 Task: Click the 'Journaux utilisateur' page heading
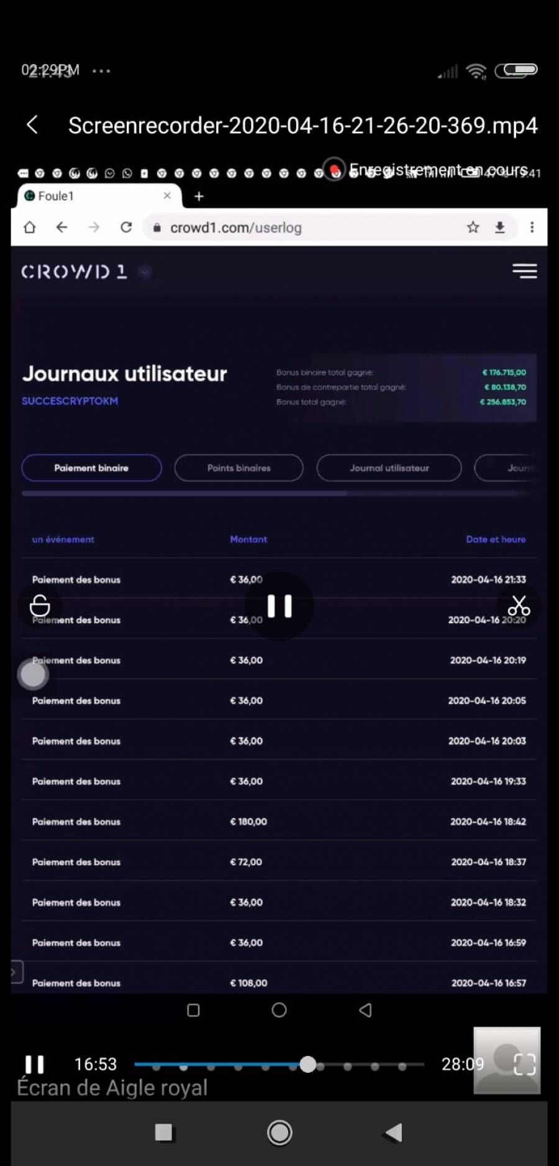coord(124,373)
